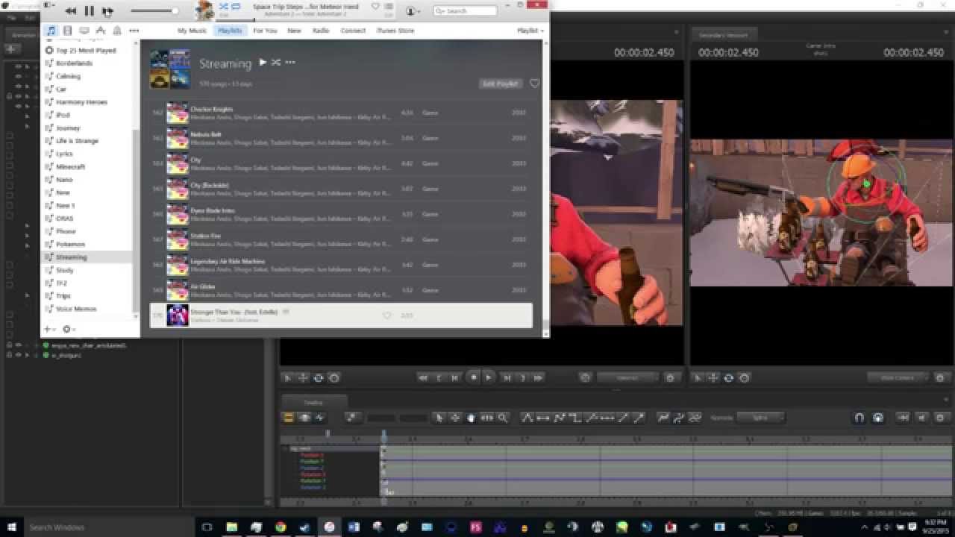Switch to the clip editor mode
The width and height of the screenshot is (955, 537).
coord(289,418)
